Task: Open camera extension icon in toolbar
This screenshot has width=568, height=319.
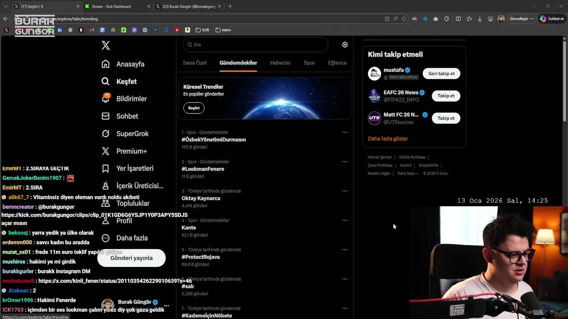Action: pyautogui.click(x=436, y=19)
